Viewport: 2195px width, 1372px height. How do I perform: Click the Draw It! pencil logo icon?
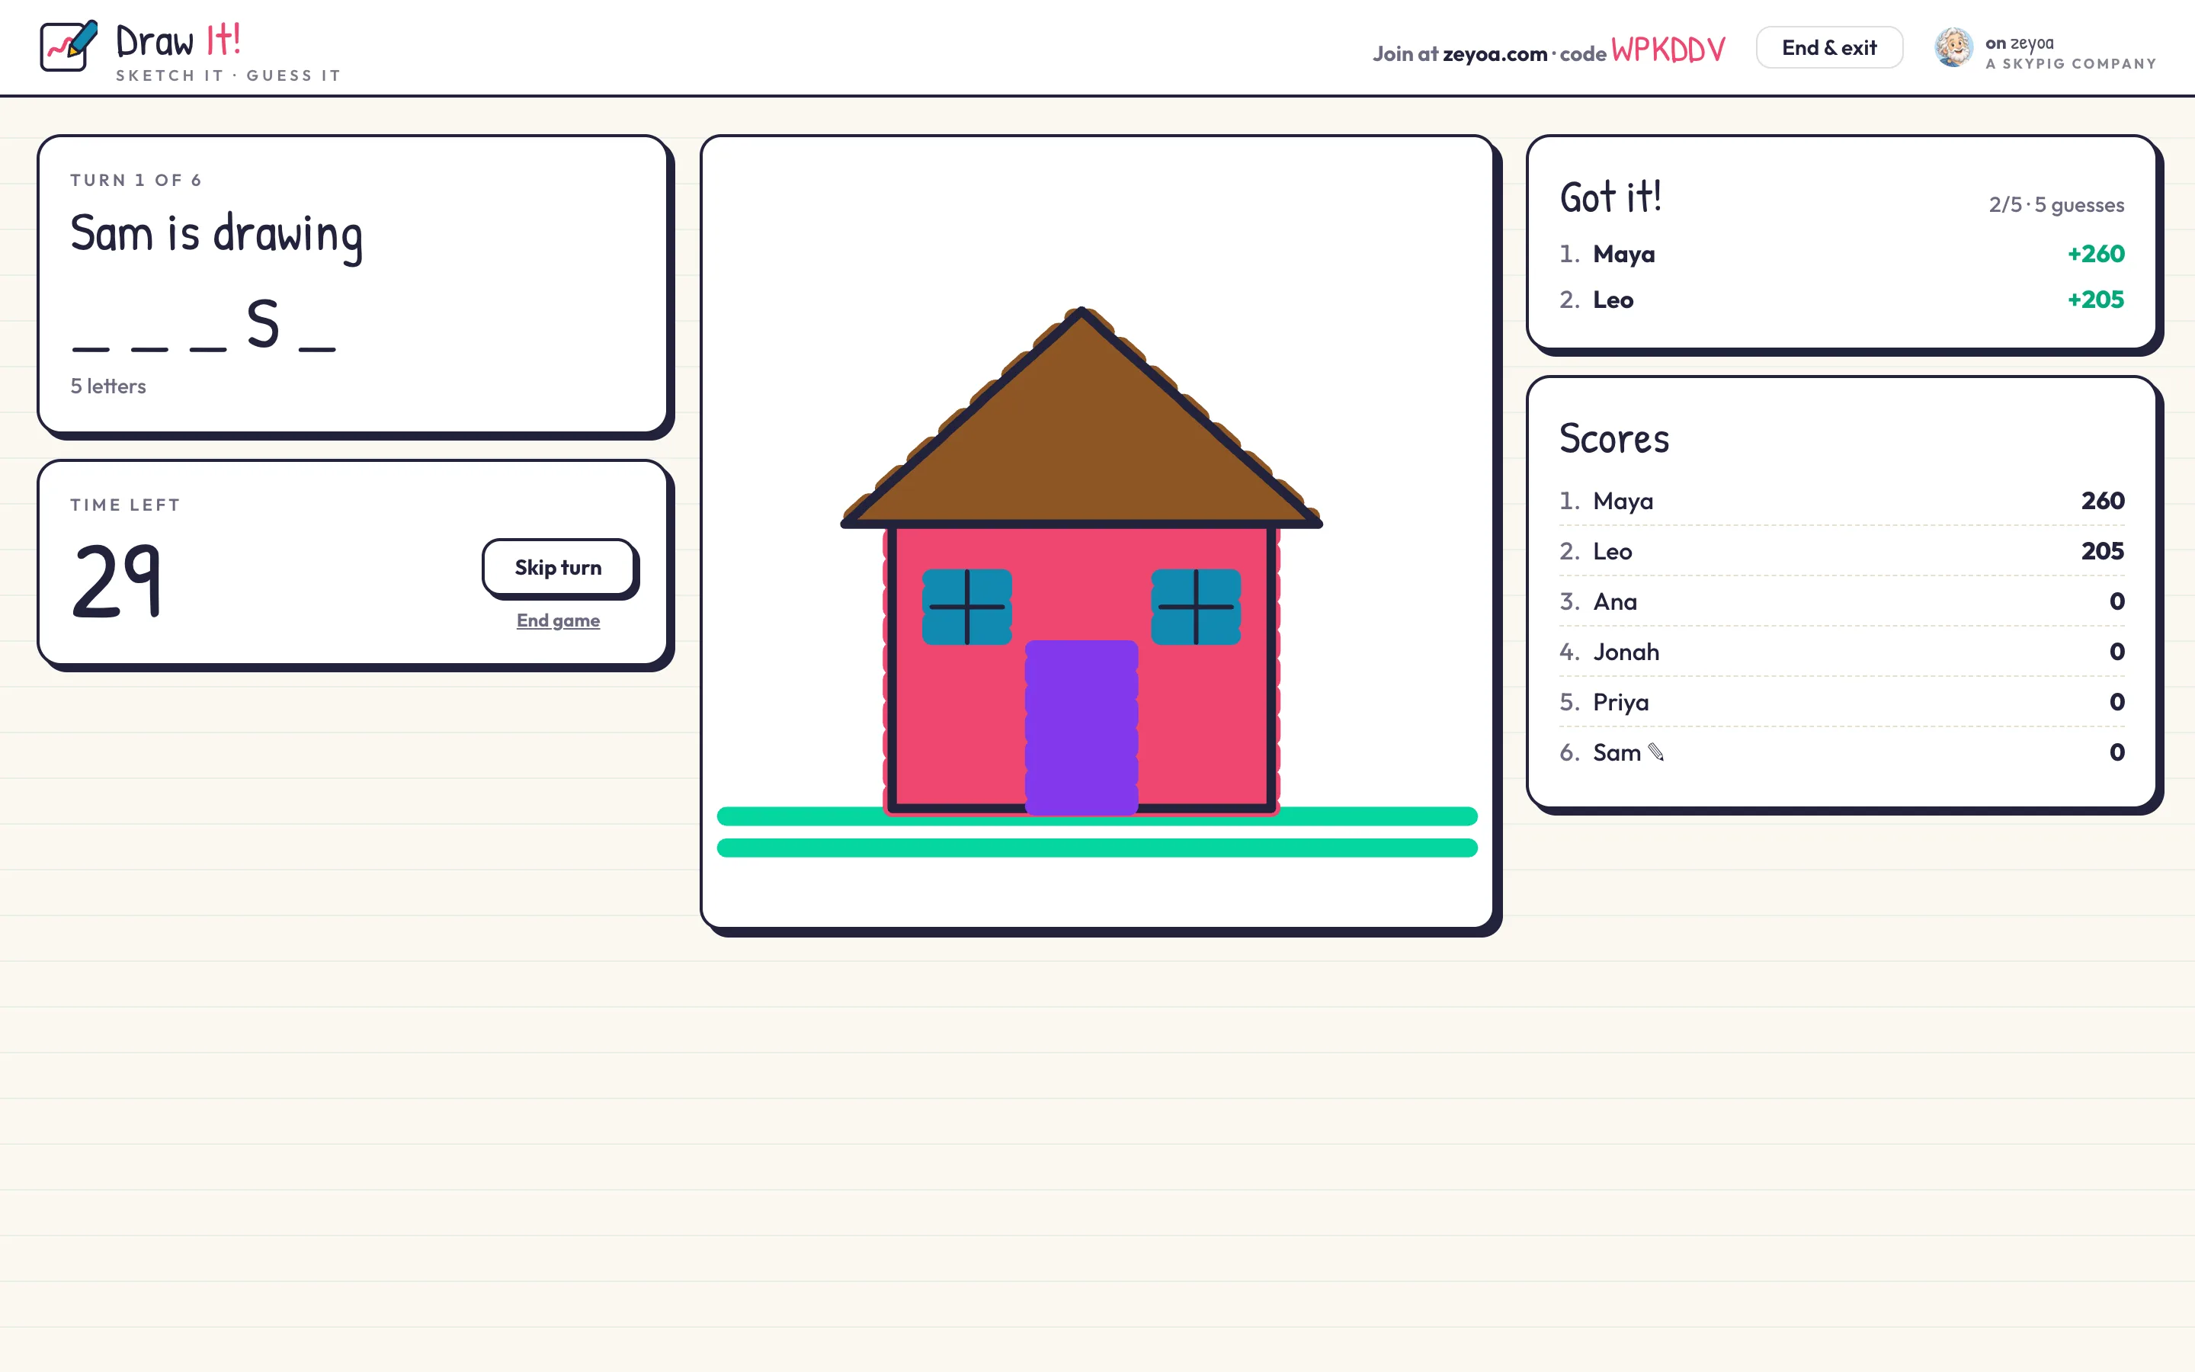[x=69, y=46]
